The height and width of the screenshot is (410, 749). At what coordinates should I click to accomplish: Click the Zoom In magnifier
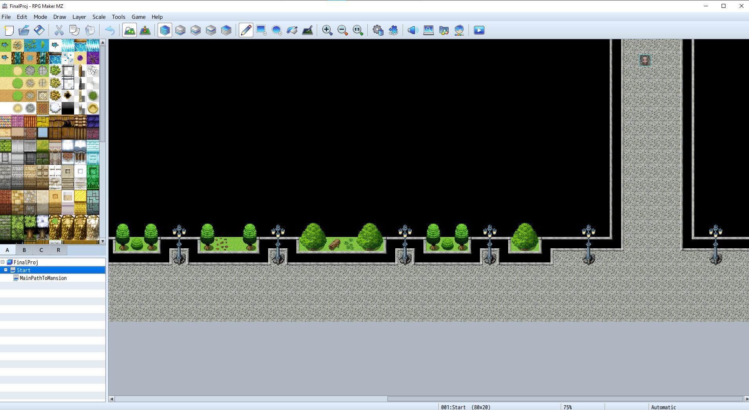point(327,30)
